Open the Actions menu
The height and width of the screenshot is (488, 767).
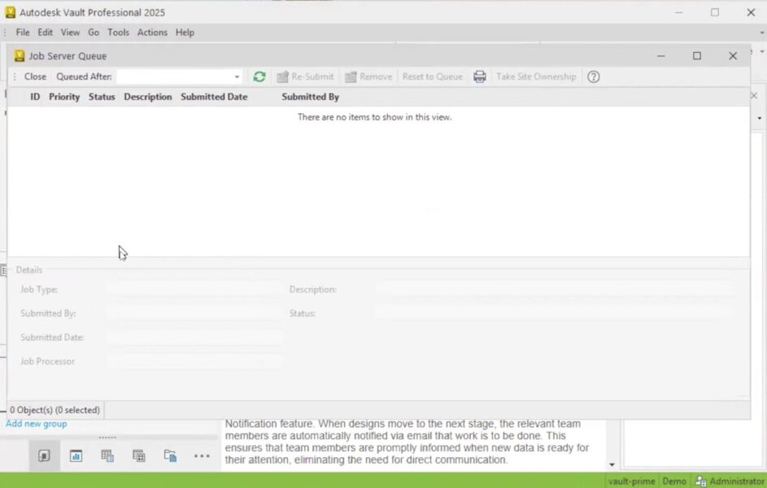151,33
